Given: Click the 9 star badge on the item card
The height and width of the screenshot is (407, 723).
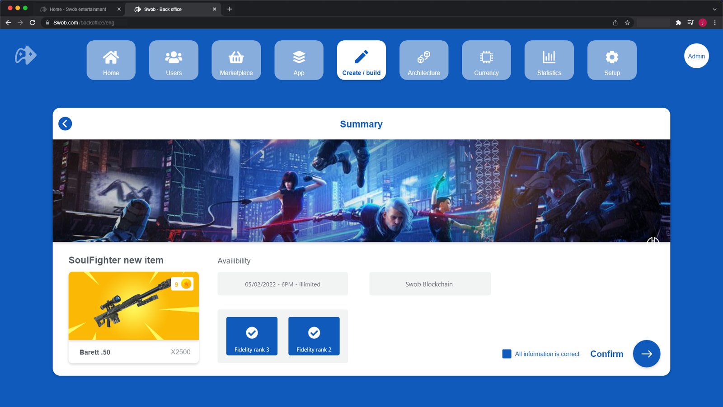Looking at the screenshot, I should (x=182, y=284).
